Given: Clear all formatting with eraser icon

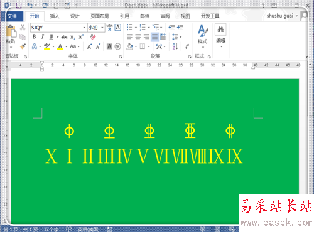Looking at the screenshot, I should coord(93,37).
